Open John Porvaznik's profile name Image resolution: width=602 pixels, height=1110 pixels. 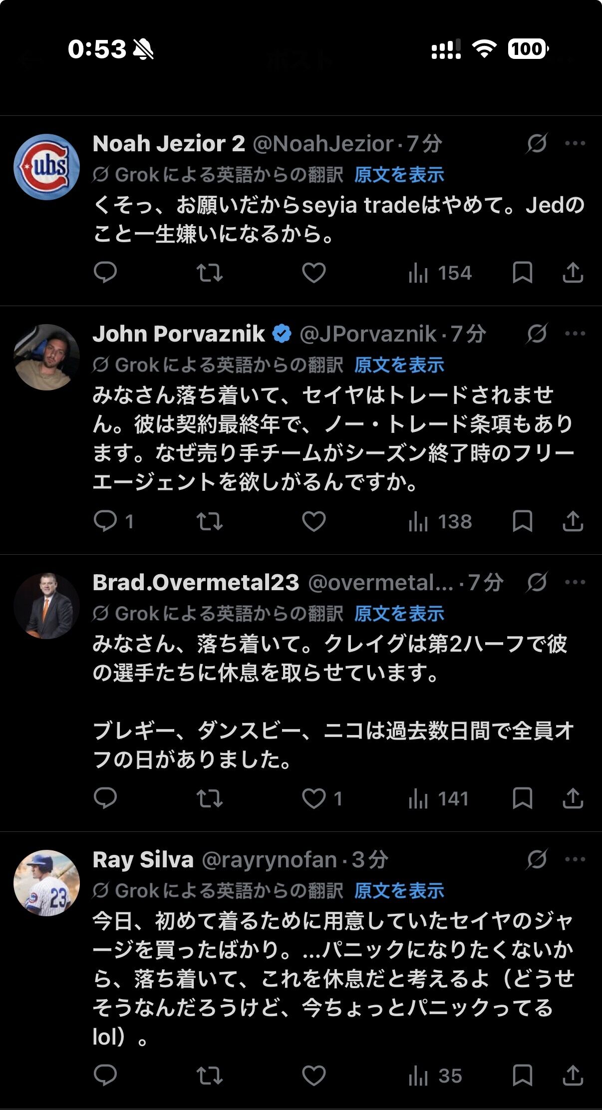point(179,334)
